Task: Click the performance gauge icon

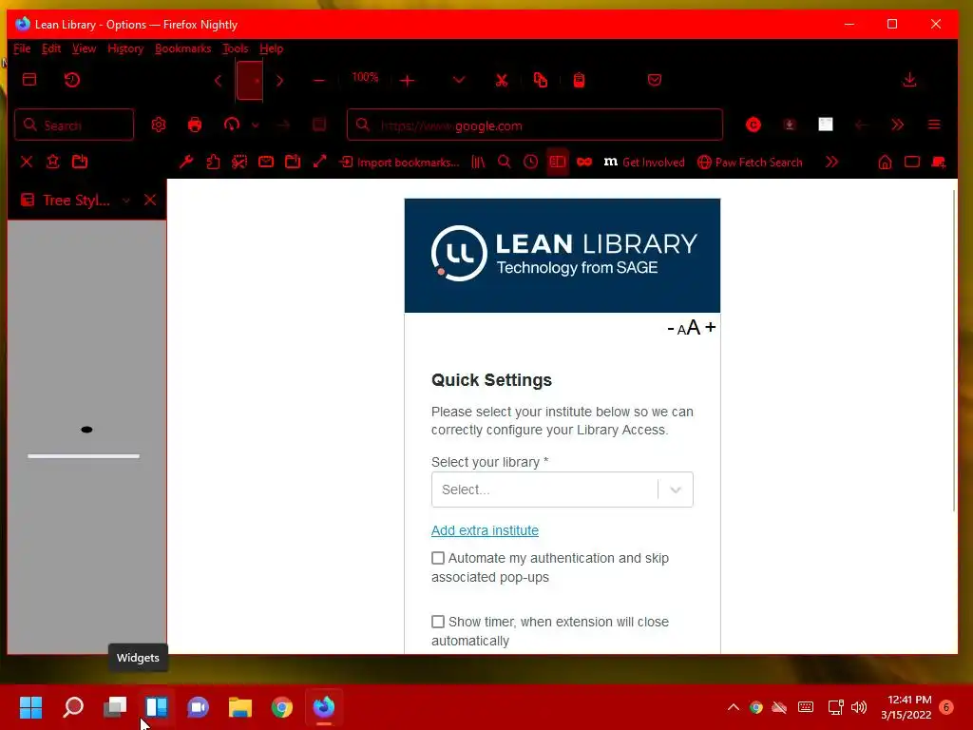Action: pyautogui.click(x=232, y=125)
